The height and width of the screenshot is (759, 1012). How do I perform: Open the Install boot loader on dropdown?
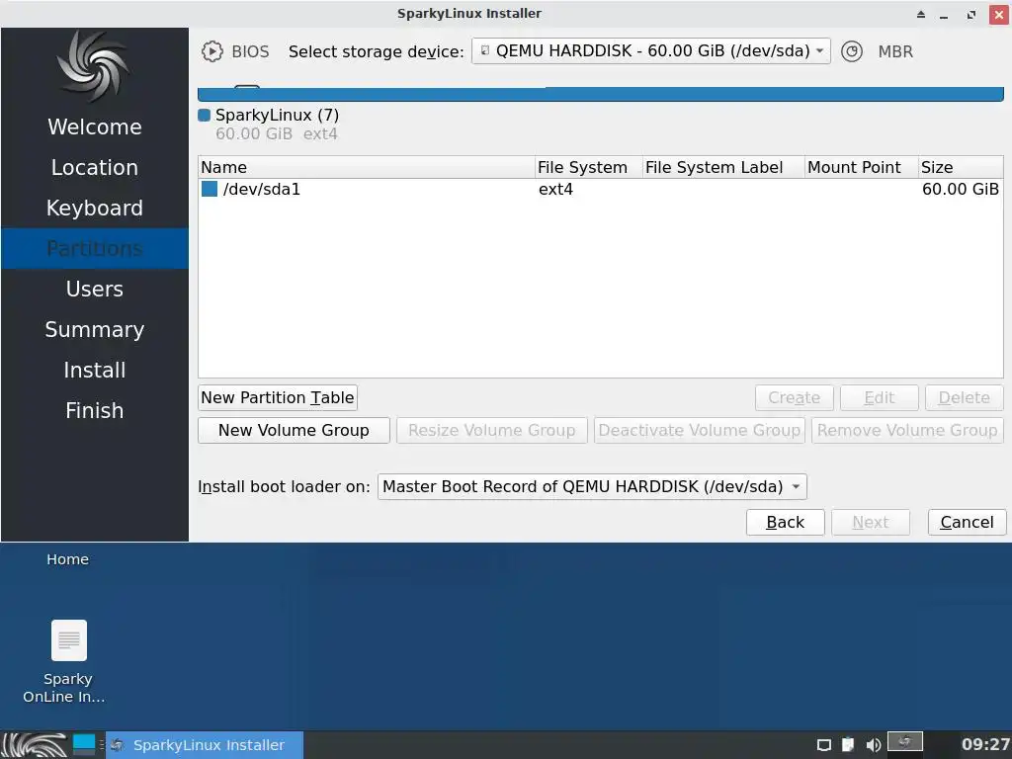coord(592,486)
